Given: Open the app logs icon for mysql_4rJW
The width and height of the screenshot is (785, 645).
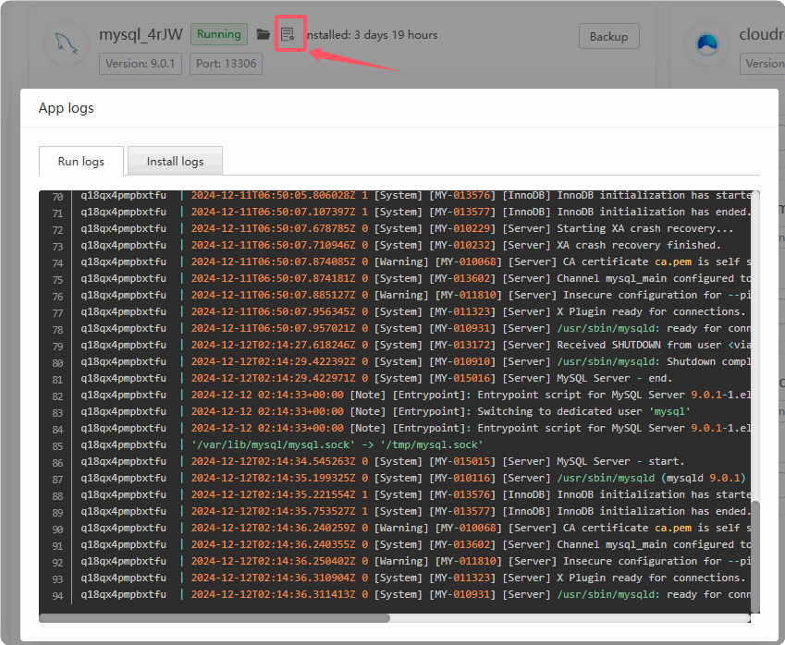Looking at the screenshot, I should [x=288, y=35].
